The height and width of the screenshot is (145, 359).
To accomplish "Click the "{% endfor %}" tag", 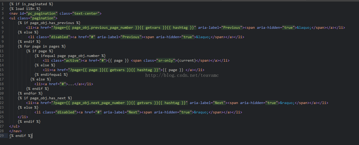I will (x=30, y=94).
